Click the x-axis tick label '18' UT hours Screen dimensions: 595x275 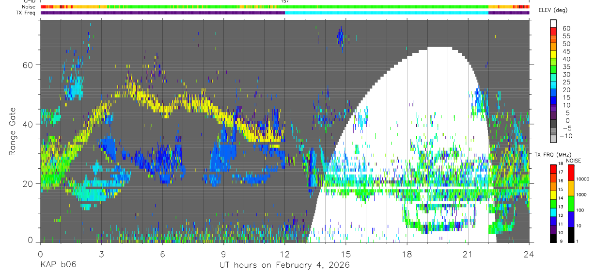407,254
